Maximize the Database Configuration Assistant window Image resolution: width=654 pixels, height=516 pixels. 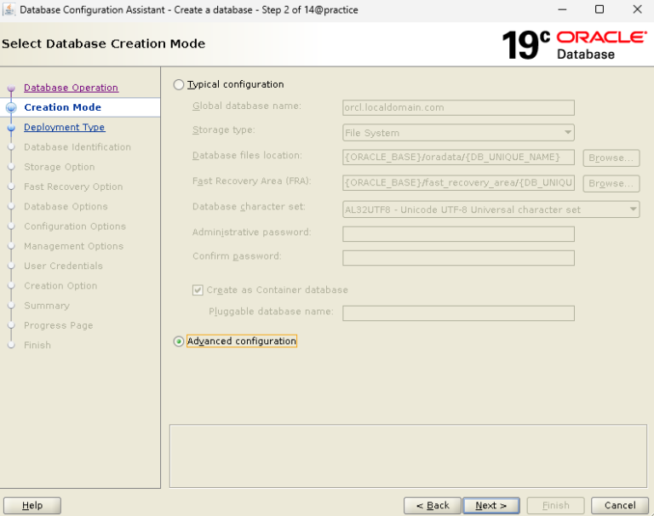pyautogui.click(x=599, y=10)
